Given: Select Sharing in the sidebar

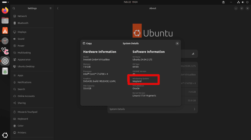Looking at the screenshot, I should 32,103.
